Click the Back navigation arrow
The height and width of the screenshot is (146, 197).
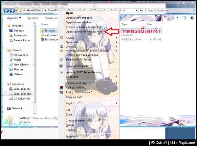[6, 11]
